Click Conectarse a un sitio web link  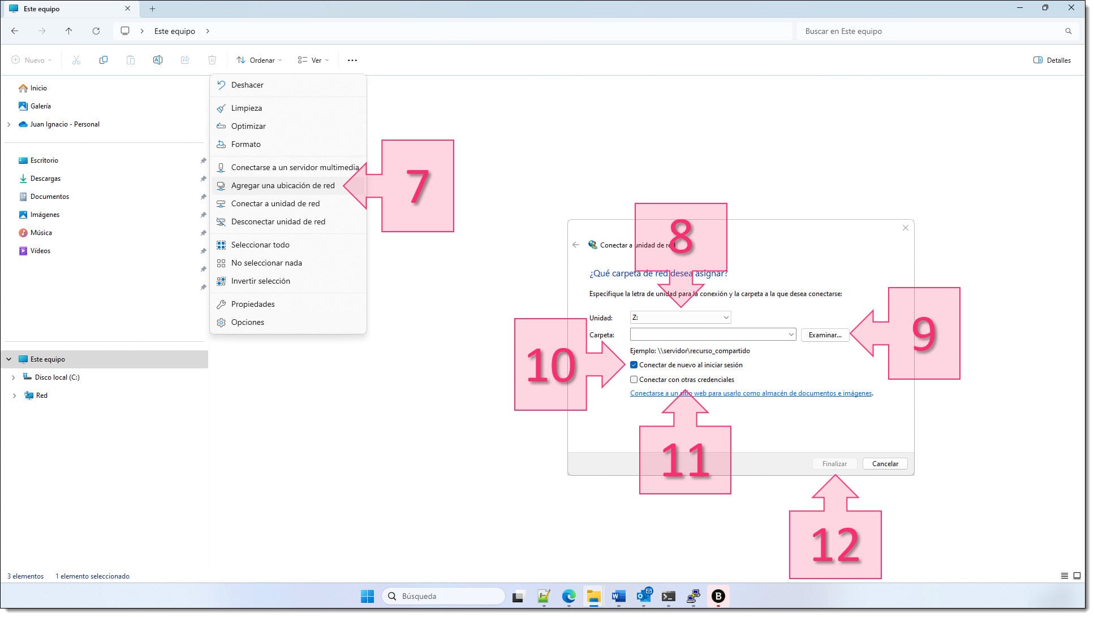tap(751, 393)
